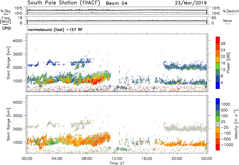239x165 pixels.
Task: Pick the gray -25 to 25 Velocity segment
Action: pyautogui.click(x=218, y=124)
